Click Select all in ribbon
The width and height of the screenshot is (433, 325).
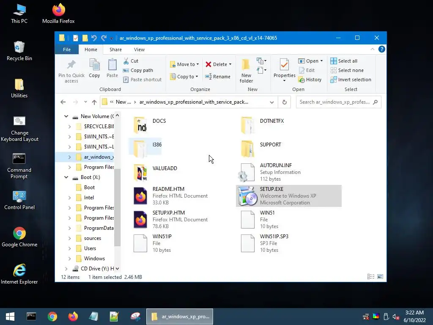click(x=344, y=61)
